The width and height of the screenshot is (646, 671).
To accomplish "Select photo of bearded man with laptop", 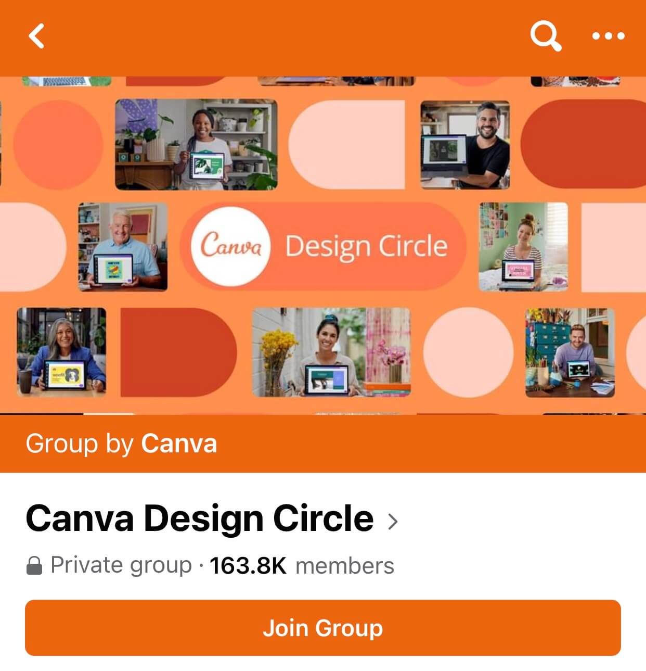I will 465,145.
